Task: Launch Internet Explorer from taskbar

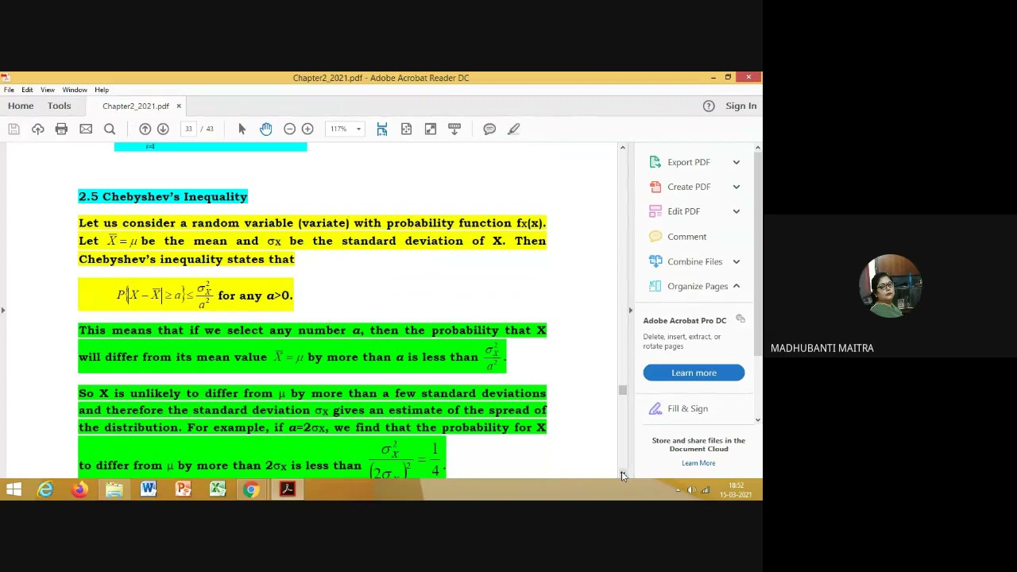Action: (x=45, y=489)
